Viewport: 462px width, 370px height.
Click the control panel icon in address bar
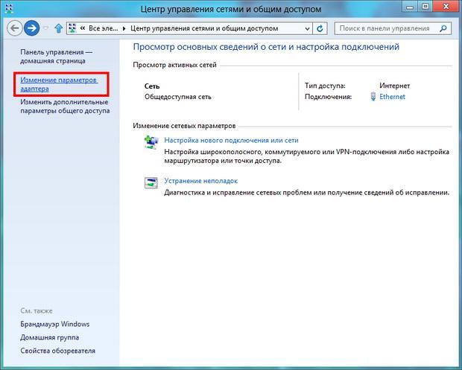pos(72,29)
